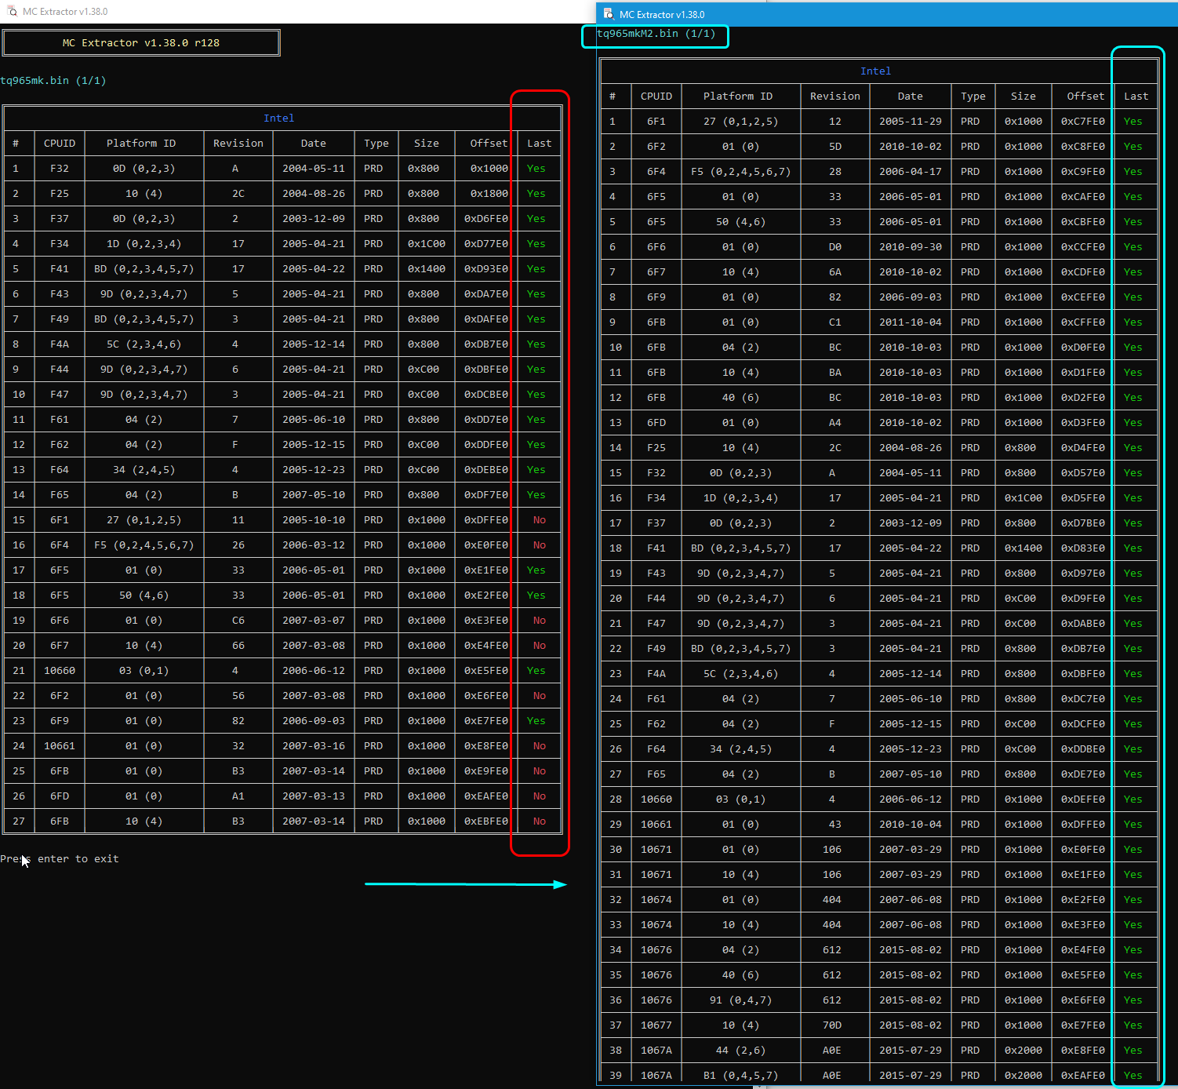
Task: Click offset '0xD4FE0' in right window
Action: 1083,448
